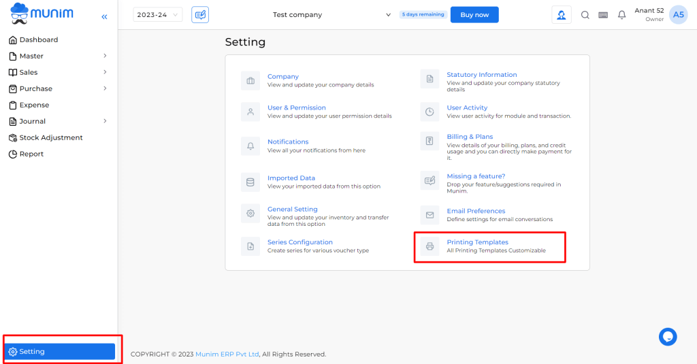Click the Purchase bag icon in sidebar
Screen dimensions: 697x364
pyautogui.click(x=13, y=89)
